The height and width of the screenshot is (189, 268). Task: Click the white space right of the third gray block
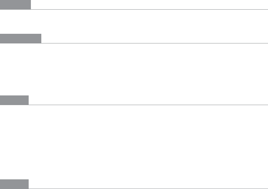click(148, 100)
